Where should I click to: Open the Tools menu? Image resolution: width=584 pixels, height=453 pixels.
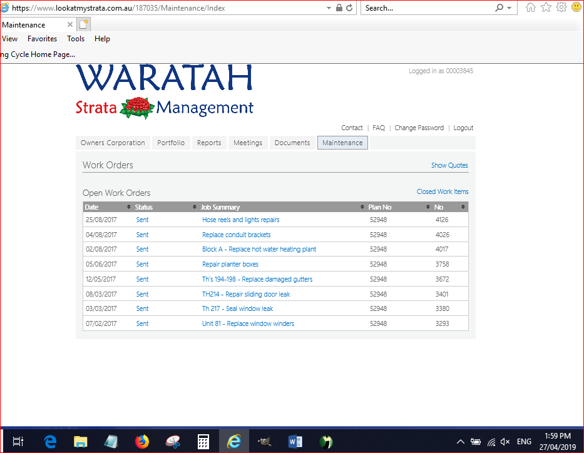[x=76, y=39]
